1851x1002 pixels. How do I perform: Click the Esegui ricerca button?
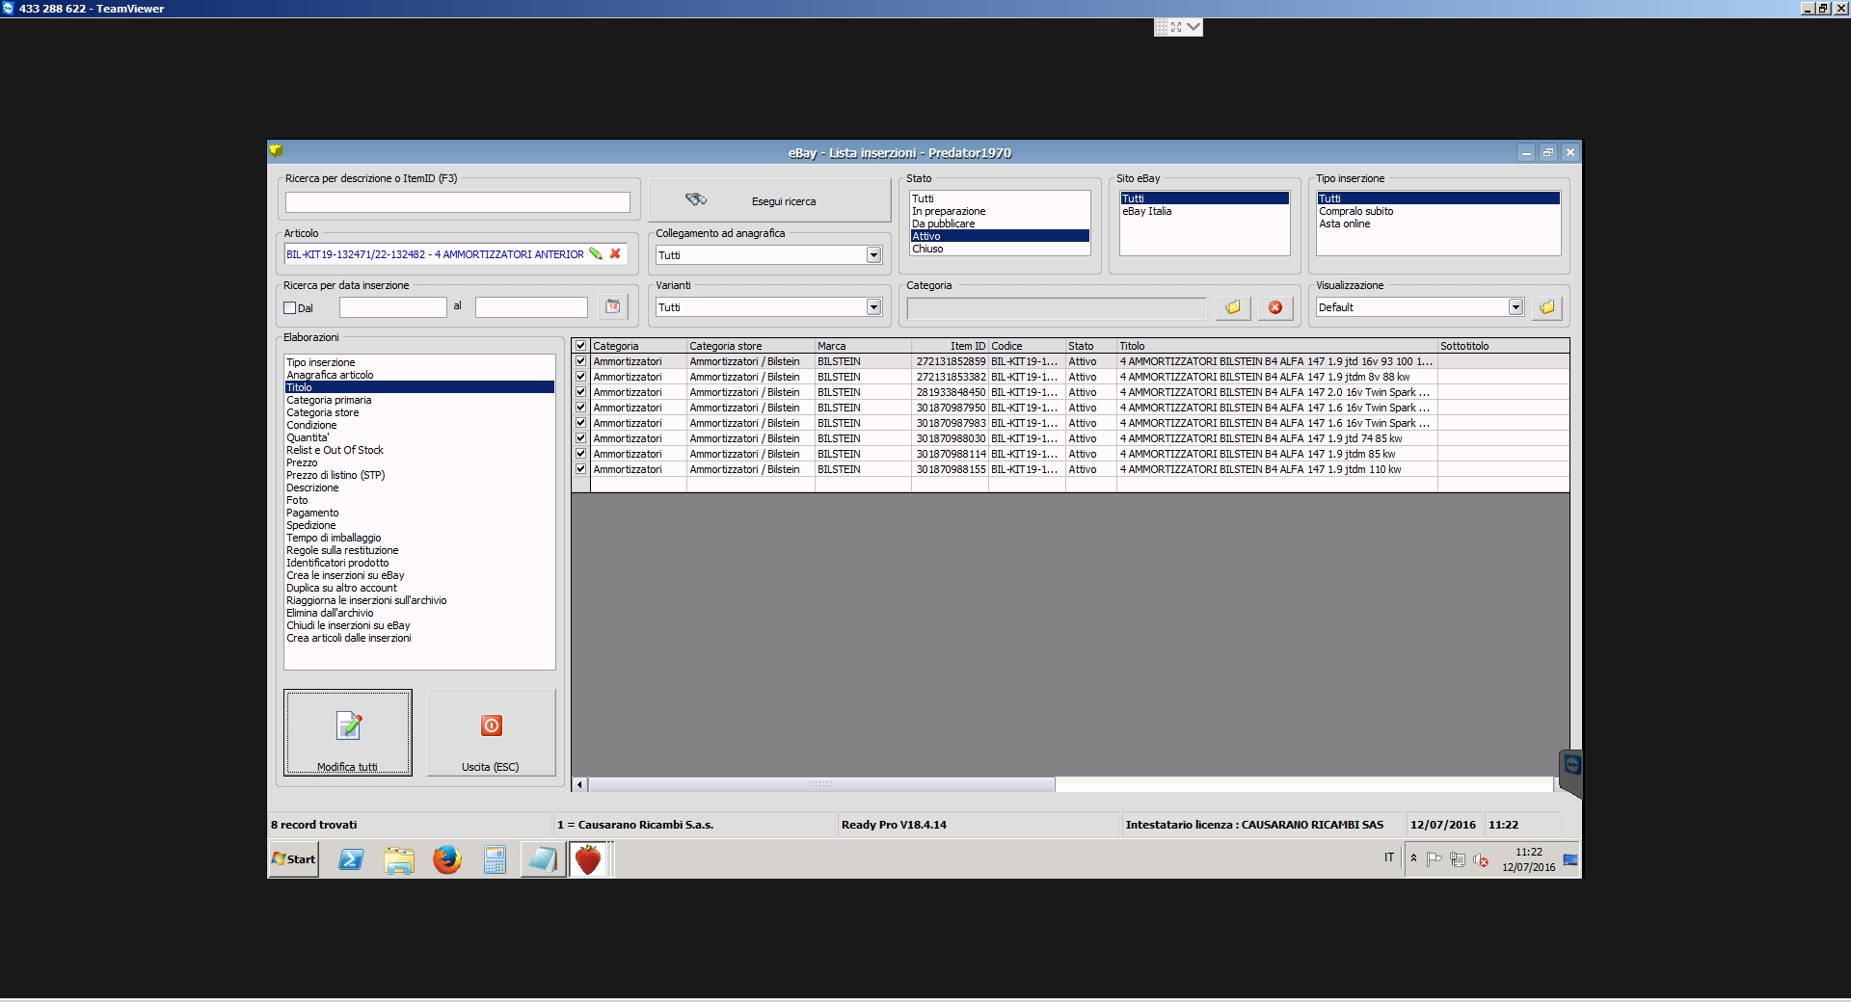coord(768,201)
